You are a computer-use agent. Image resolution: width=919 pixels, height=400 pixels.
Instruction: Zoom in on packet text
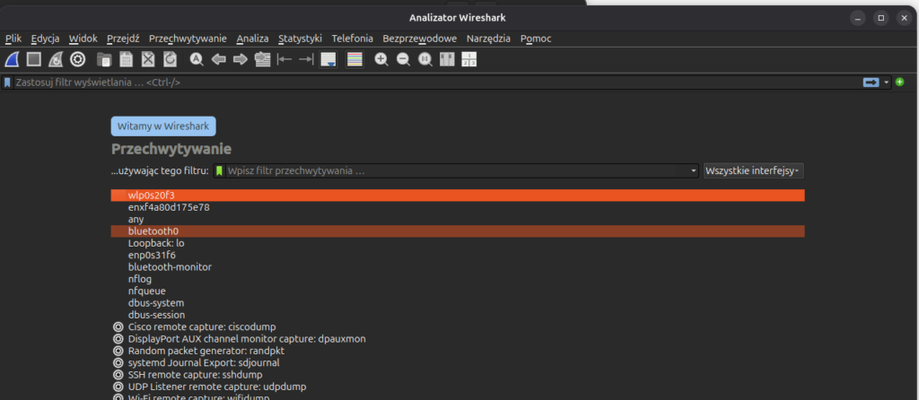click(381, 60)
